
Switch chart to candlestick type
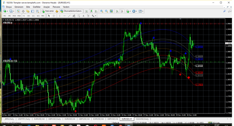pyautogui.click(x=91, y=11)
